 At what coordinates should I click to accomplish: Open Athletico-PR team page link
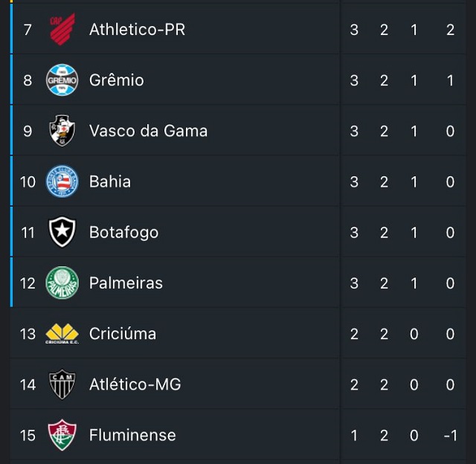tap(137, 30)
